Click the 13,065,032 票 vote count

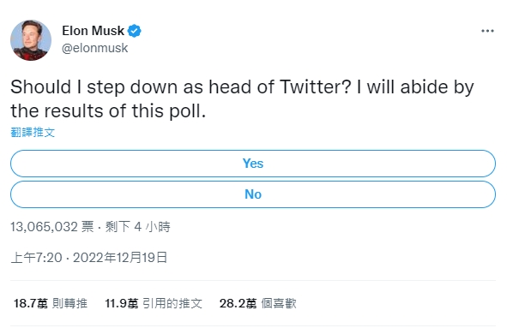click(52, 227)
